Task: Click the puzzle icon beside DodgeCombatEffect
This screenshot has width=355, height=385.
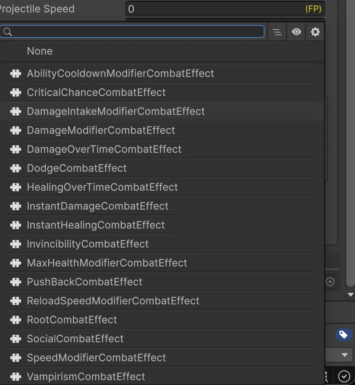Action: (16, 168)
